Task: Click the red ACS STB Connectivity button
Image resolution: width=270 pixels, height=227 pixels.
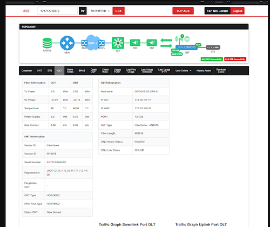Action: tap(235, 59)
